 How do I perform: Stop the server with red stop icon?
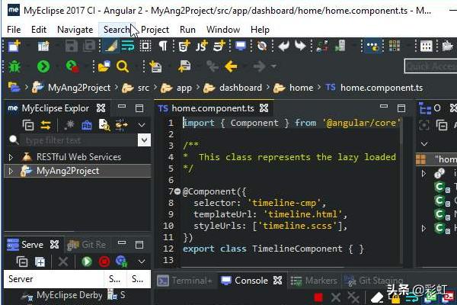click(x=104, y=262)
